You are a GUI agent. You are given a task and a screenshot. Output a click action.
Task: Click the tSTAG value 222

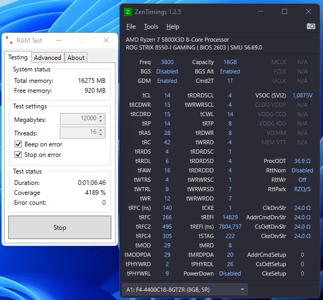click(x=230, y=236)
